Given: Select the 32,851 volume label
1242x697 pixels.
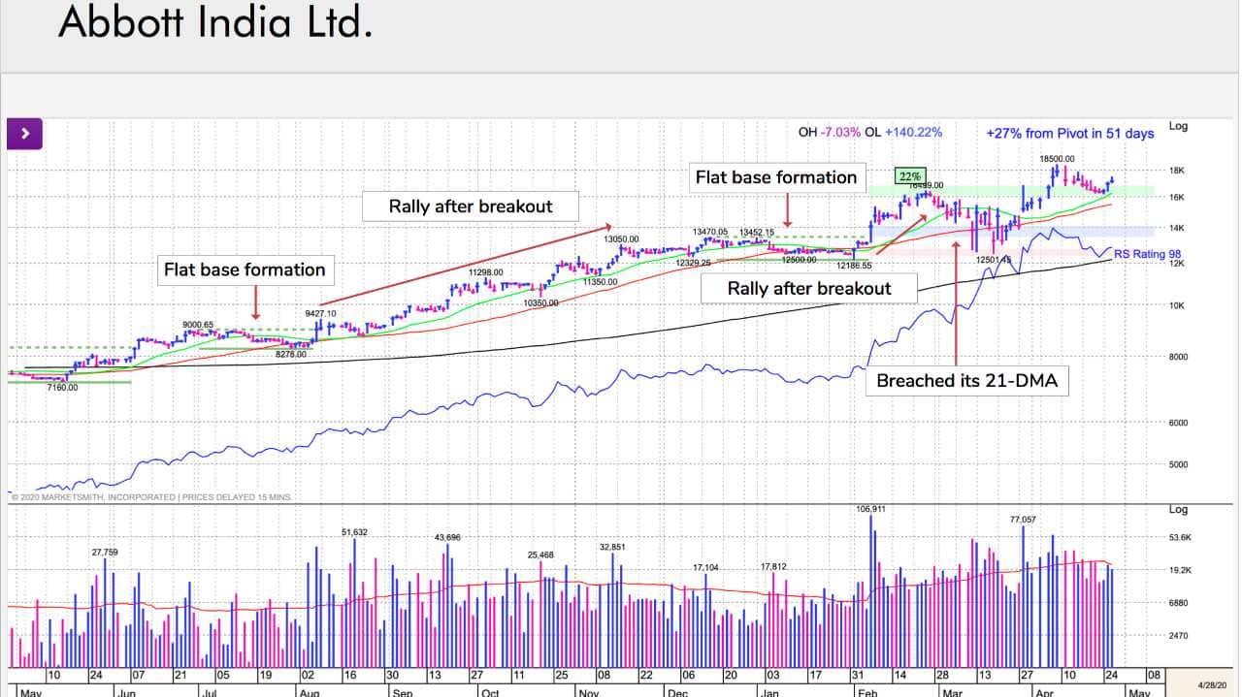Looking at the screenshot, I should click(612, 547).
